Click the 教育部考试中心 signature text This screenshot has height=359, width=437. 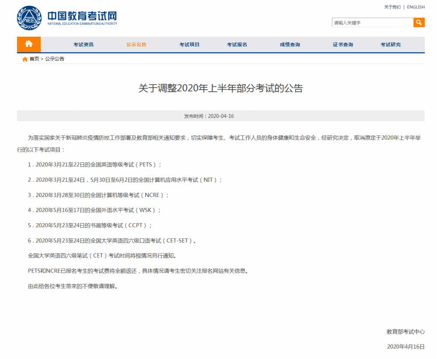click(405, 331)
